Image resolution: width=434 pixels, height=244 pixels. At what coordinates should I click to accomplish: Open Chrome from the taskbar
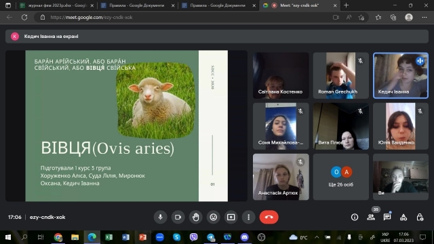pyautogui.click(x=58, y=237)
